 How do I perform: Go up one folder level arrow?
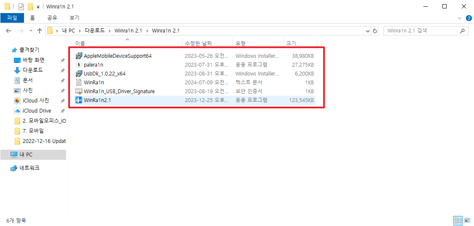[39, 31]
